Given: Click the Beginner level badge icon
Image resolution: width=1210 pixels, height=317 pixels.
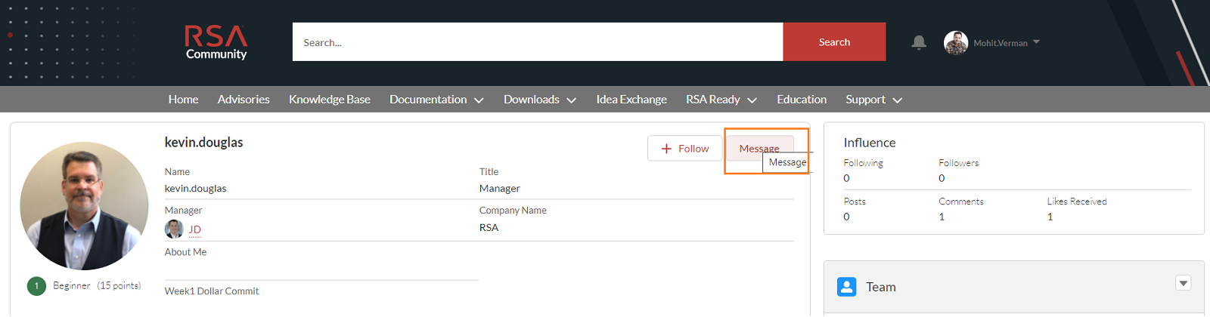Looking at the screenshot, I should click(x=36, y=286).
